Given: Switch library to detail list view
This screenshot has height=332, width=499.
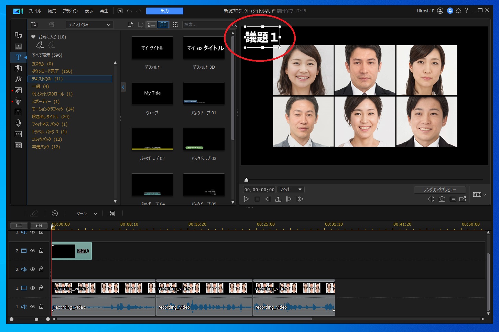Looking at the screenshot, I should coord(152,25).
